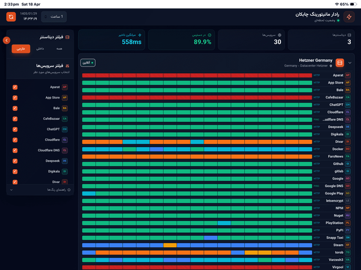Click the Github GI badge icon

348,164
